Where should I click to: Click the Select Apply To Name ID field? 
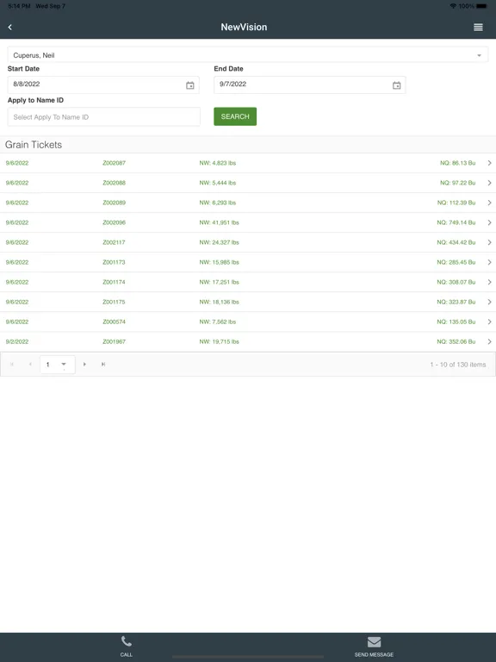(103, 117)
